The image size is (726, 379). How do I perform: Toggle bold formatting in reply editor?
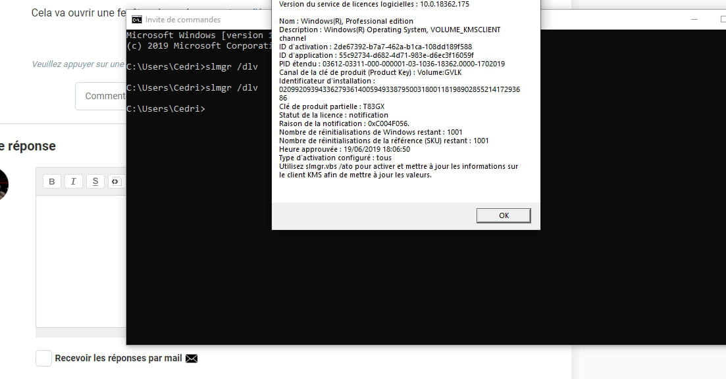52,181
